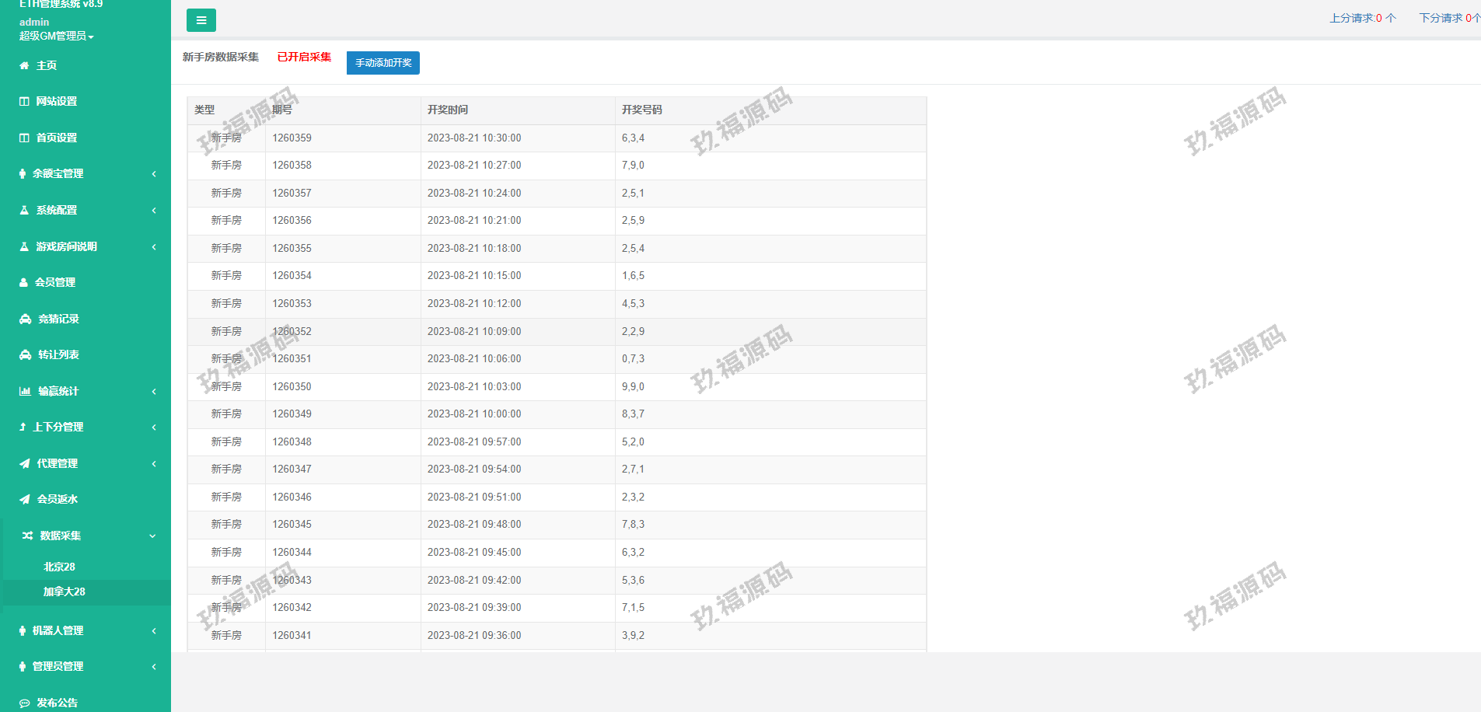
Task: Expand the 机器人管理 menu
Action: [153, 631]
